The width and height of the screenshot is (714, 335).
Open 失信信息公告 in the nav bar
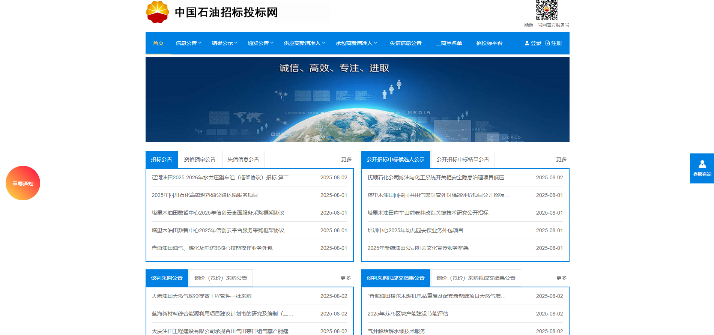[x=406, y=43]
